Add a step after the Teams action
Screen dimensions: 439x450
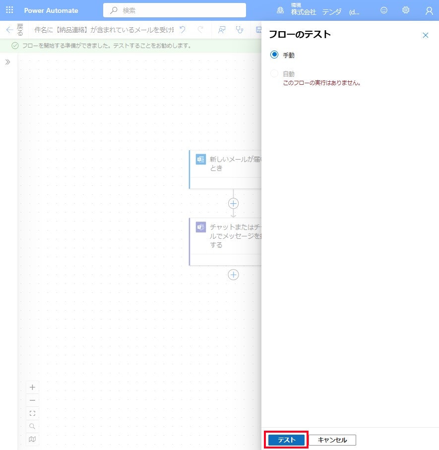coord(233,275)
